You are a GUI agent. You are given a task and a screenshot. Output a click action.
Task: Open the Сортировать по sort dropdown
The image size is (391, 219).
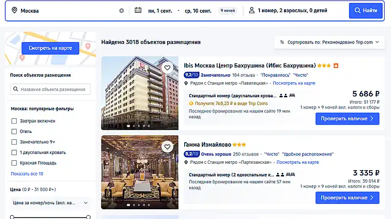click(x=329, y=42)
